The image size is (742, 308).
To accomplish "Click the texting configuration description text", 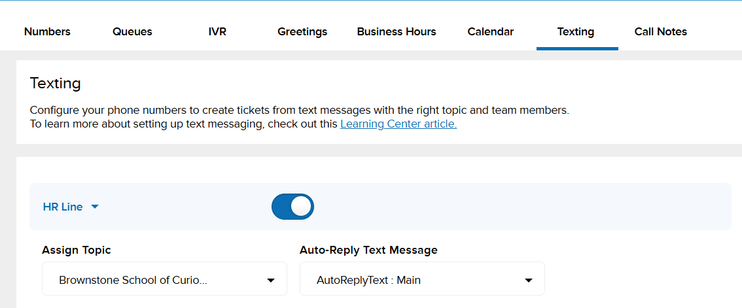I will [300, 110].
